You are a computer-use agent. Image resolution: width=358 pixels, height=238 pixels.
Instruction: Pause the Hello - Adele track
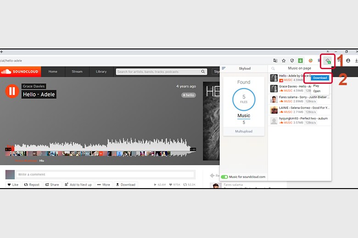pos(12,91)
